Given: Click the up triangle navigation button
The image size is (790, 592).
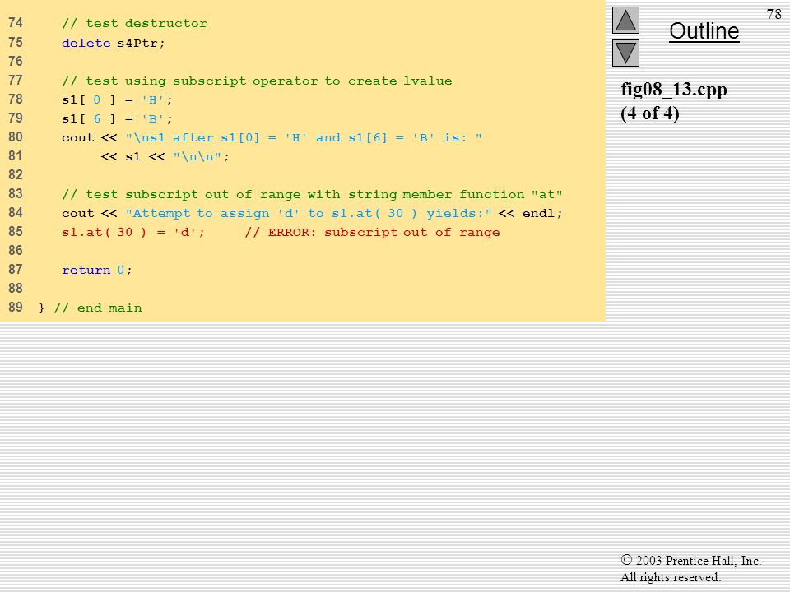Looking at the screenshot, I should click(625, 20).
